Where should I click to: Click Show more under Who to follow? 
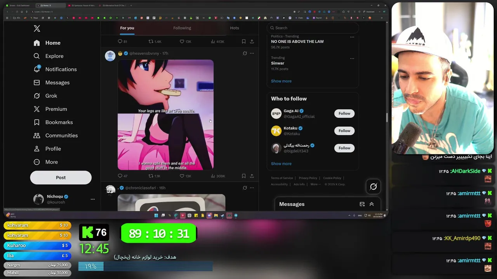[x=281, y=164]
